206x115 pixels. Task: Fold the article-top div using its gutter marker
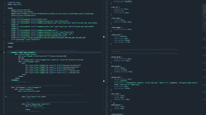coord(7,91)
